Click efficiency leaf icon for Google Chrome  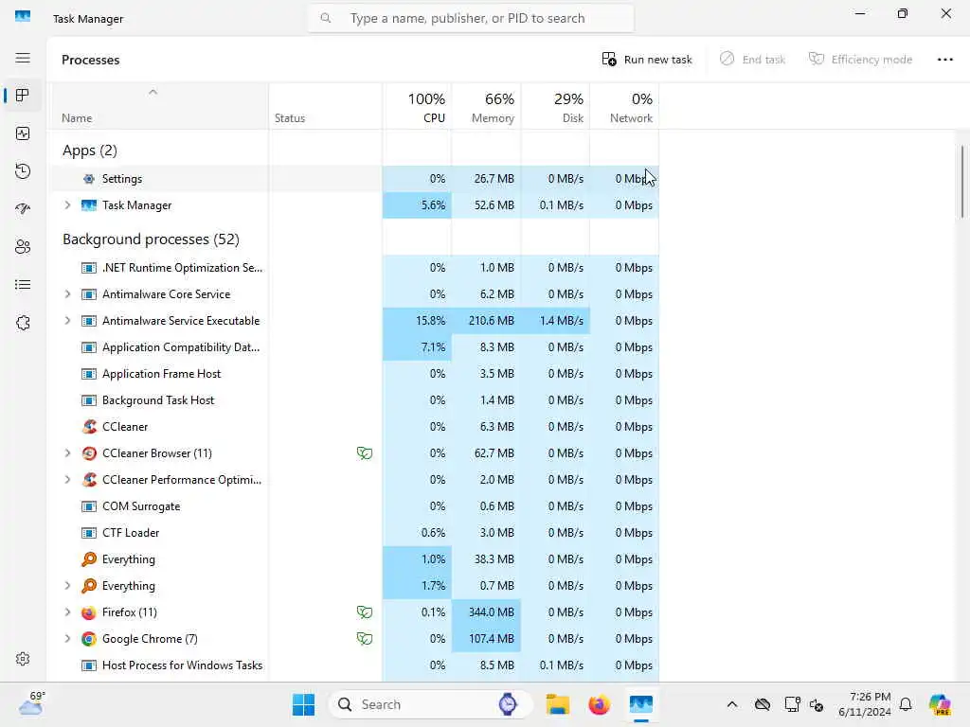[x=365, y=639]
